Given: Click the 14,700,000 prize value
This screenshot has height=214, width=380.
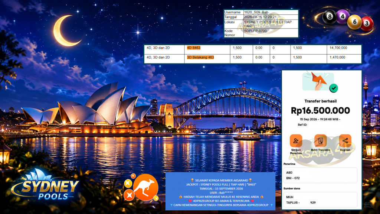Looking at the screenshot, I should [x=338, y=48].
